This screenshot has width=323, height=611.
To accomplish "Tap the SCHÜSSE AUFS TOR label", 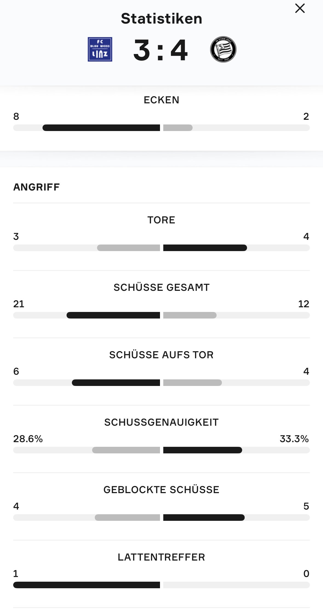I will pos(161,355).
